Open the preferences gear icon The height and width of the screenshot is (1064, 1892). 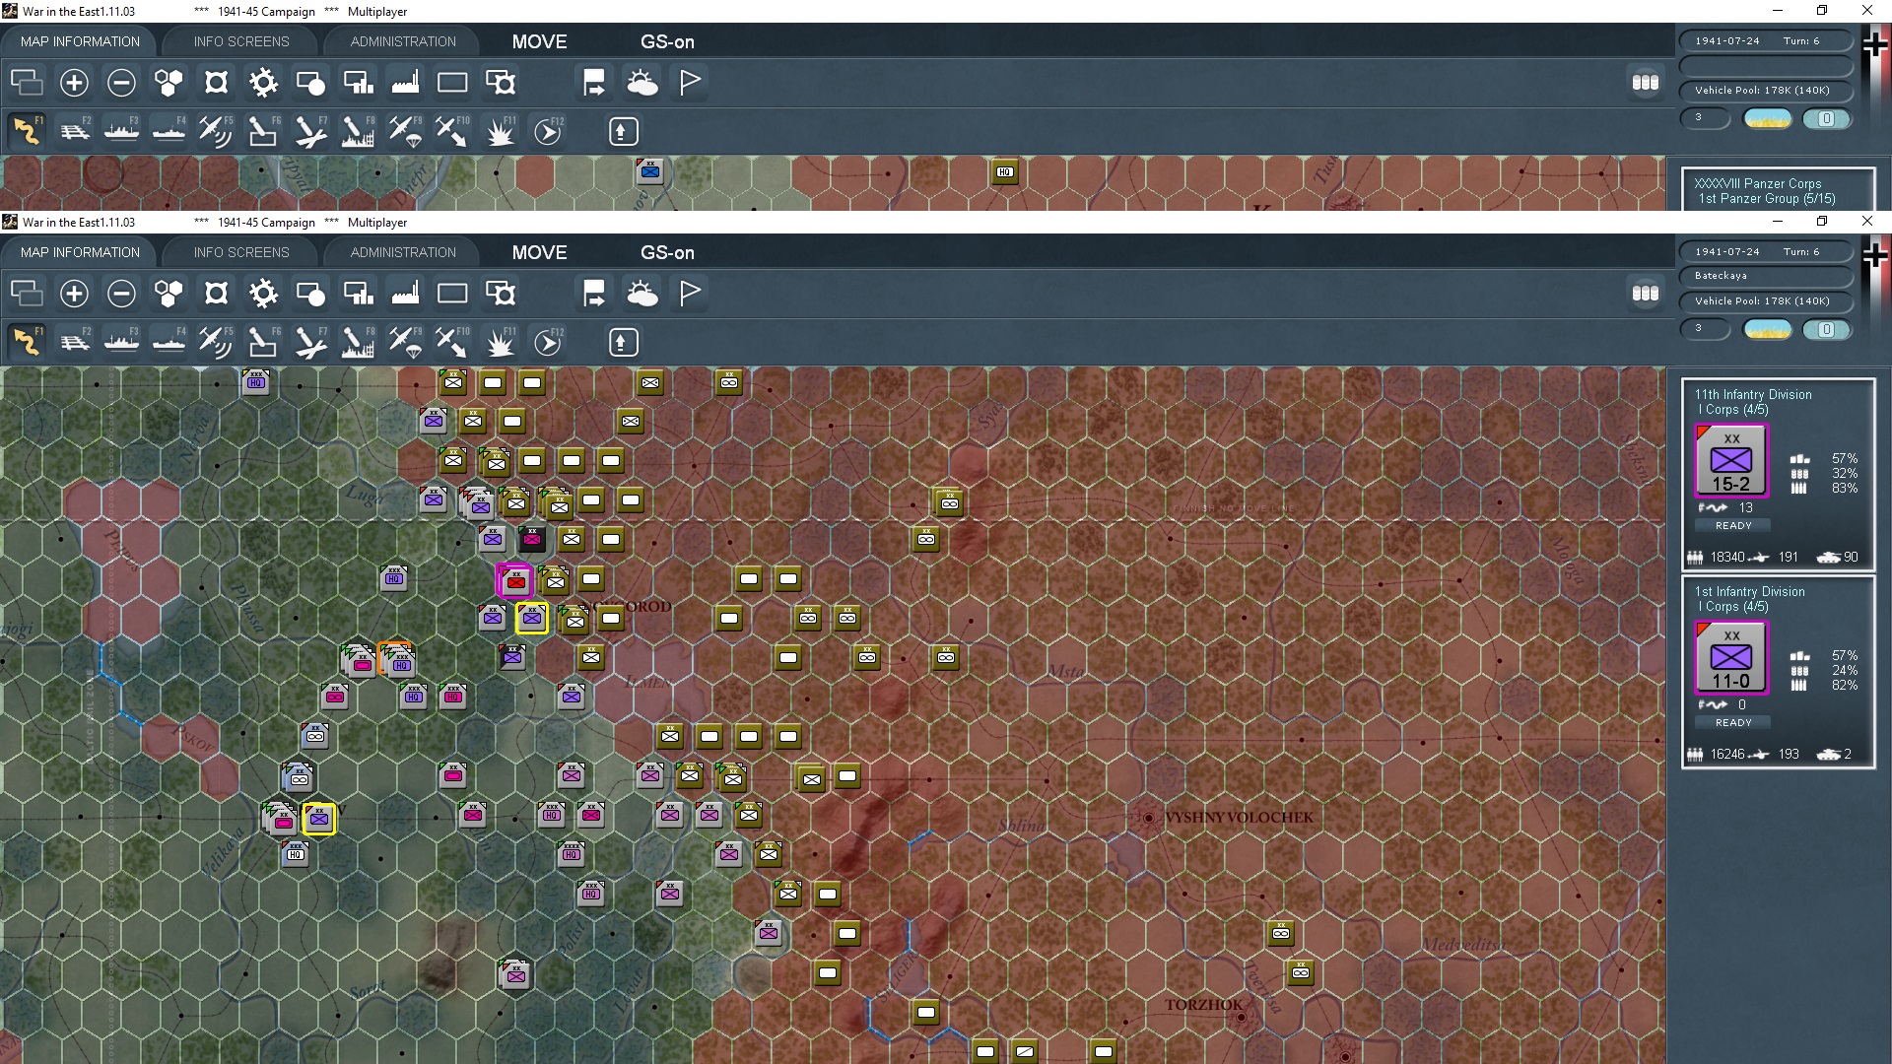[x=263, y=294]
